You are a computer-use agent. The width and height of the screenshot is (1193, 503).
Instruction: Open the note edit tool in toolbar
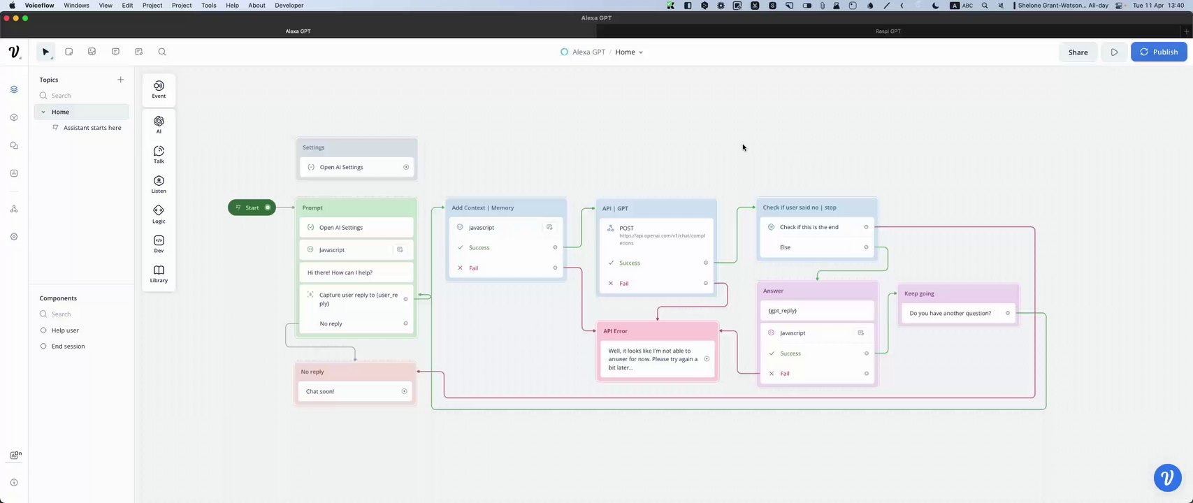(x=138, y=52)
